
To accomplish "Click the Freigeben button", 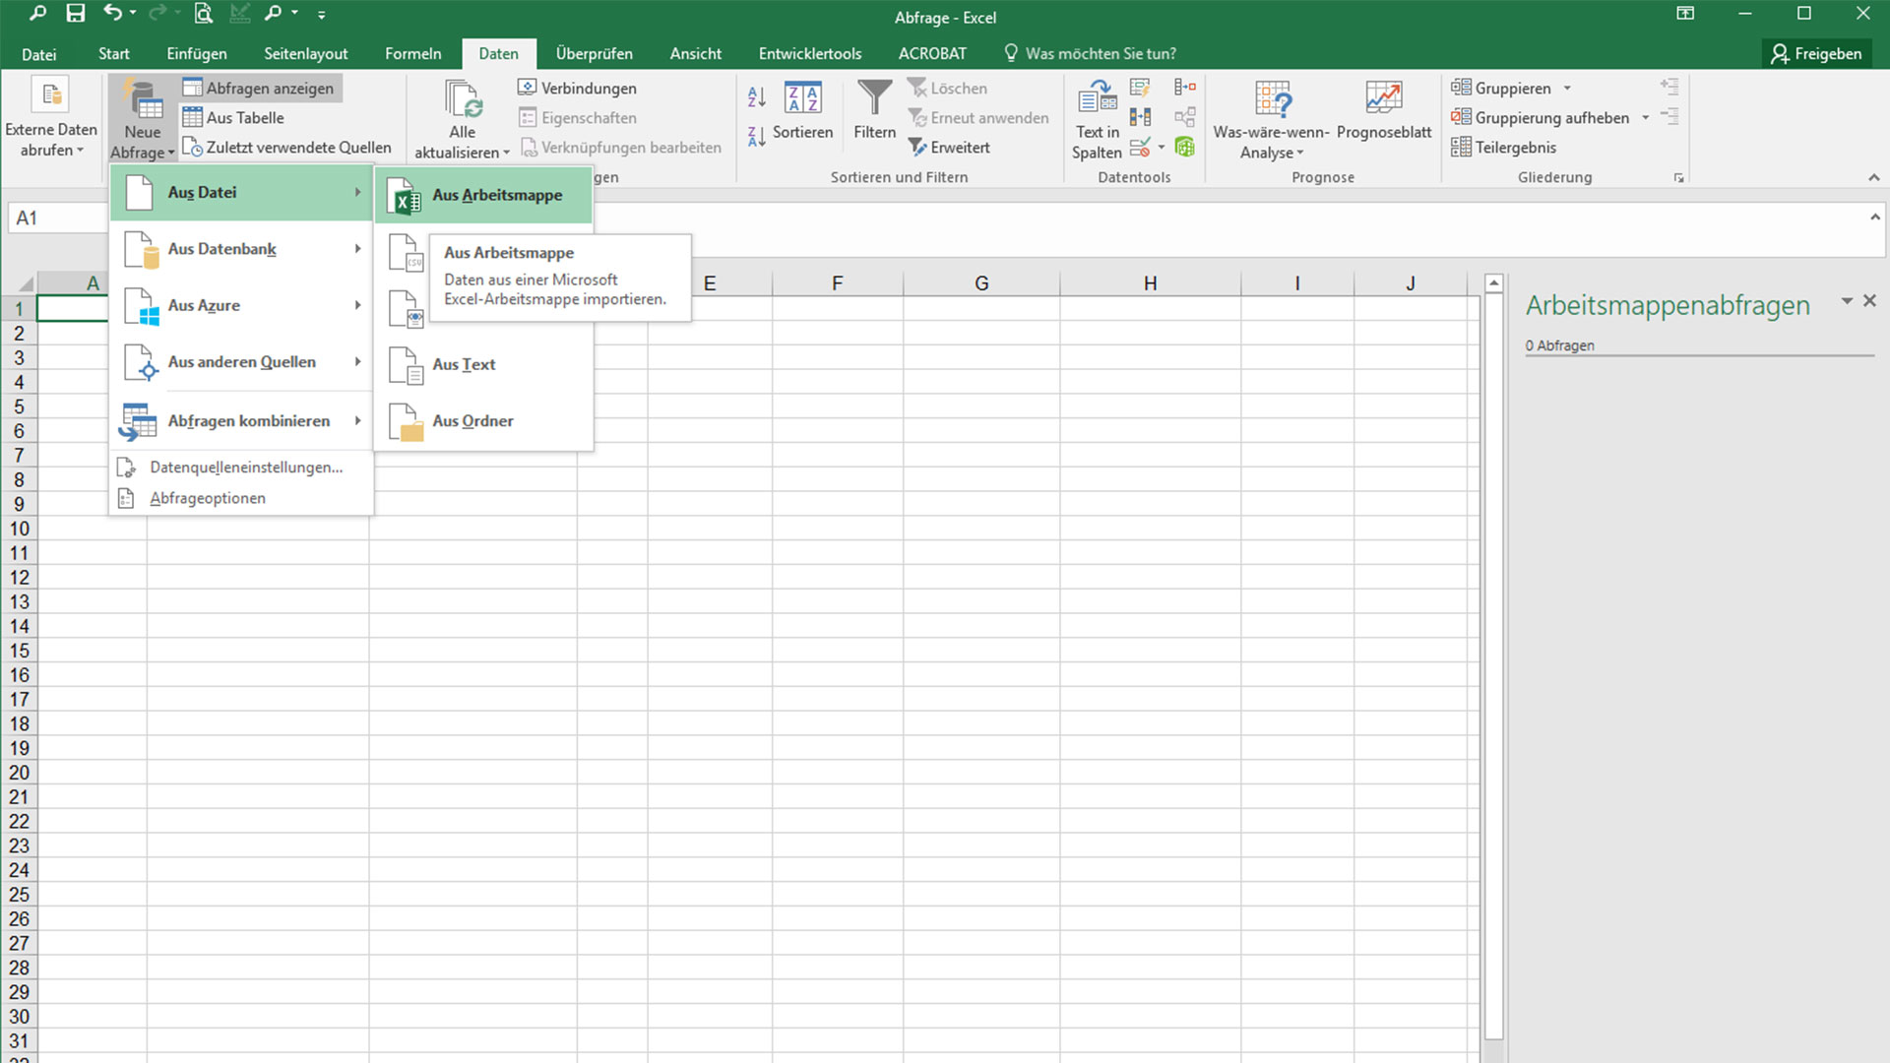I will (1816, 53).
